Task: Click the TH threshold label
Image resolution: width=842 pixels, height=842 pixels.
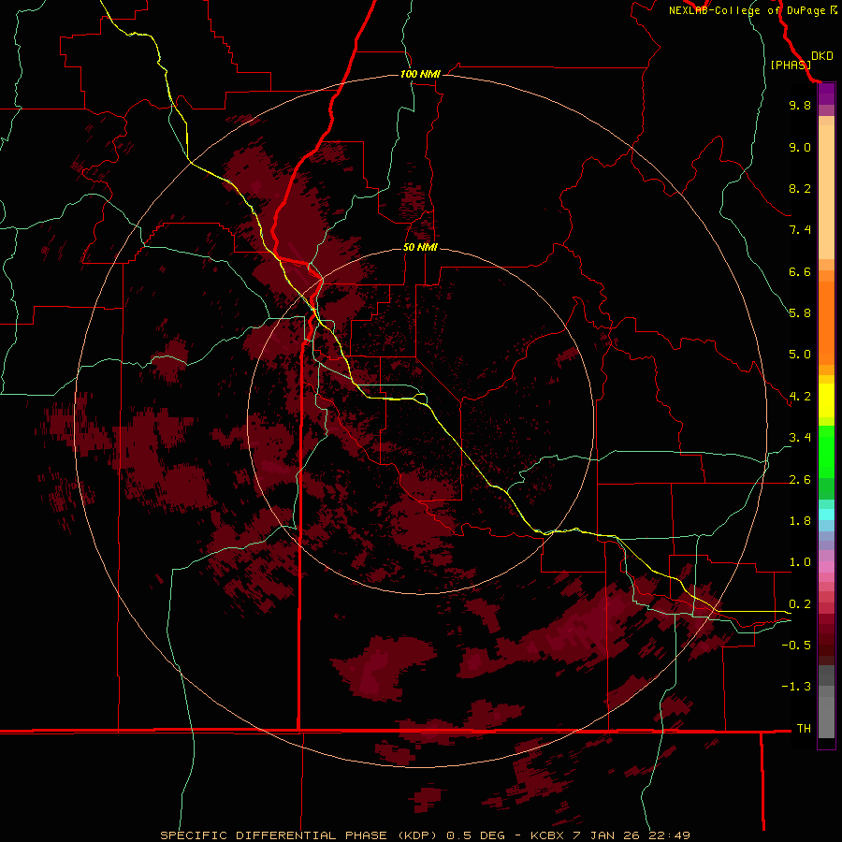Action: pos(804,729)
